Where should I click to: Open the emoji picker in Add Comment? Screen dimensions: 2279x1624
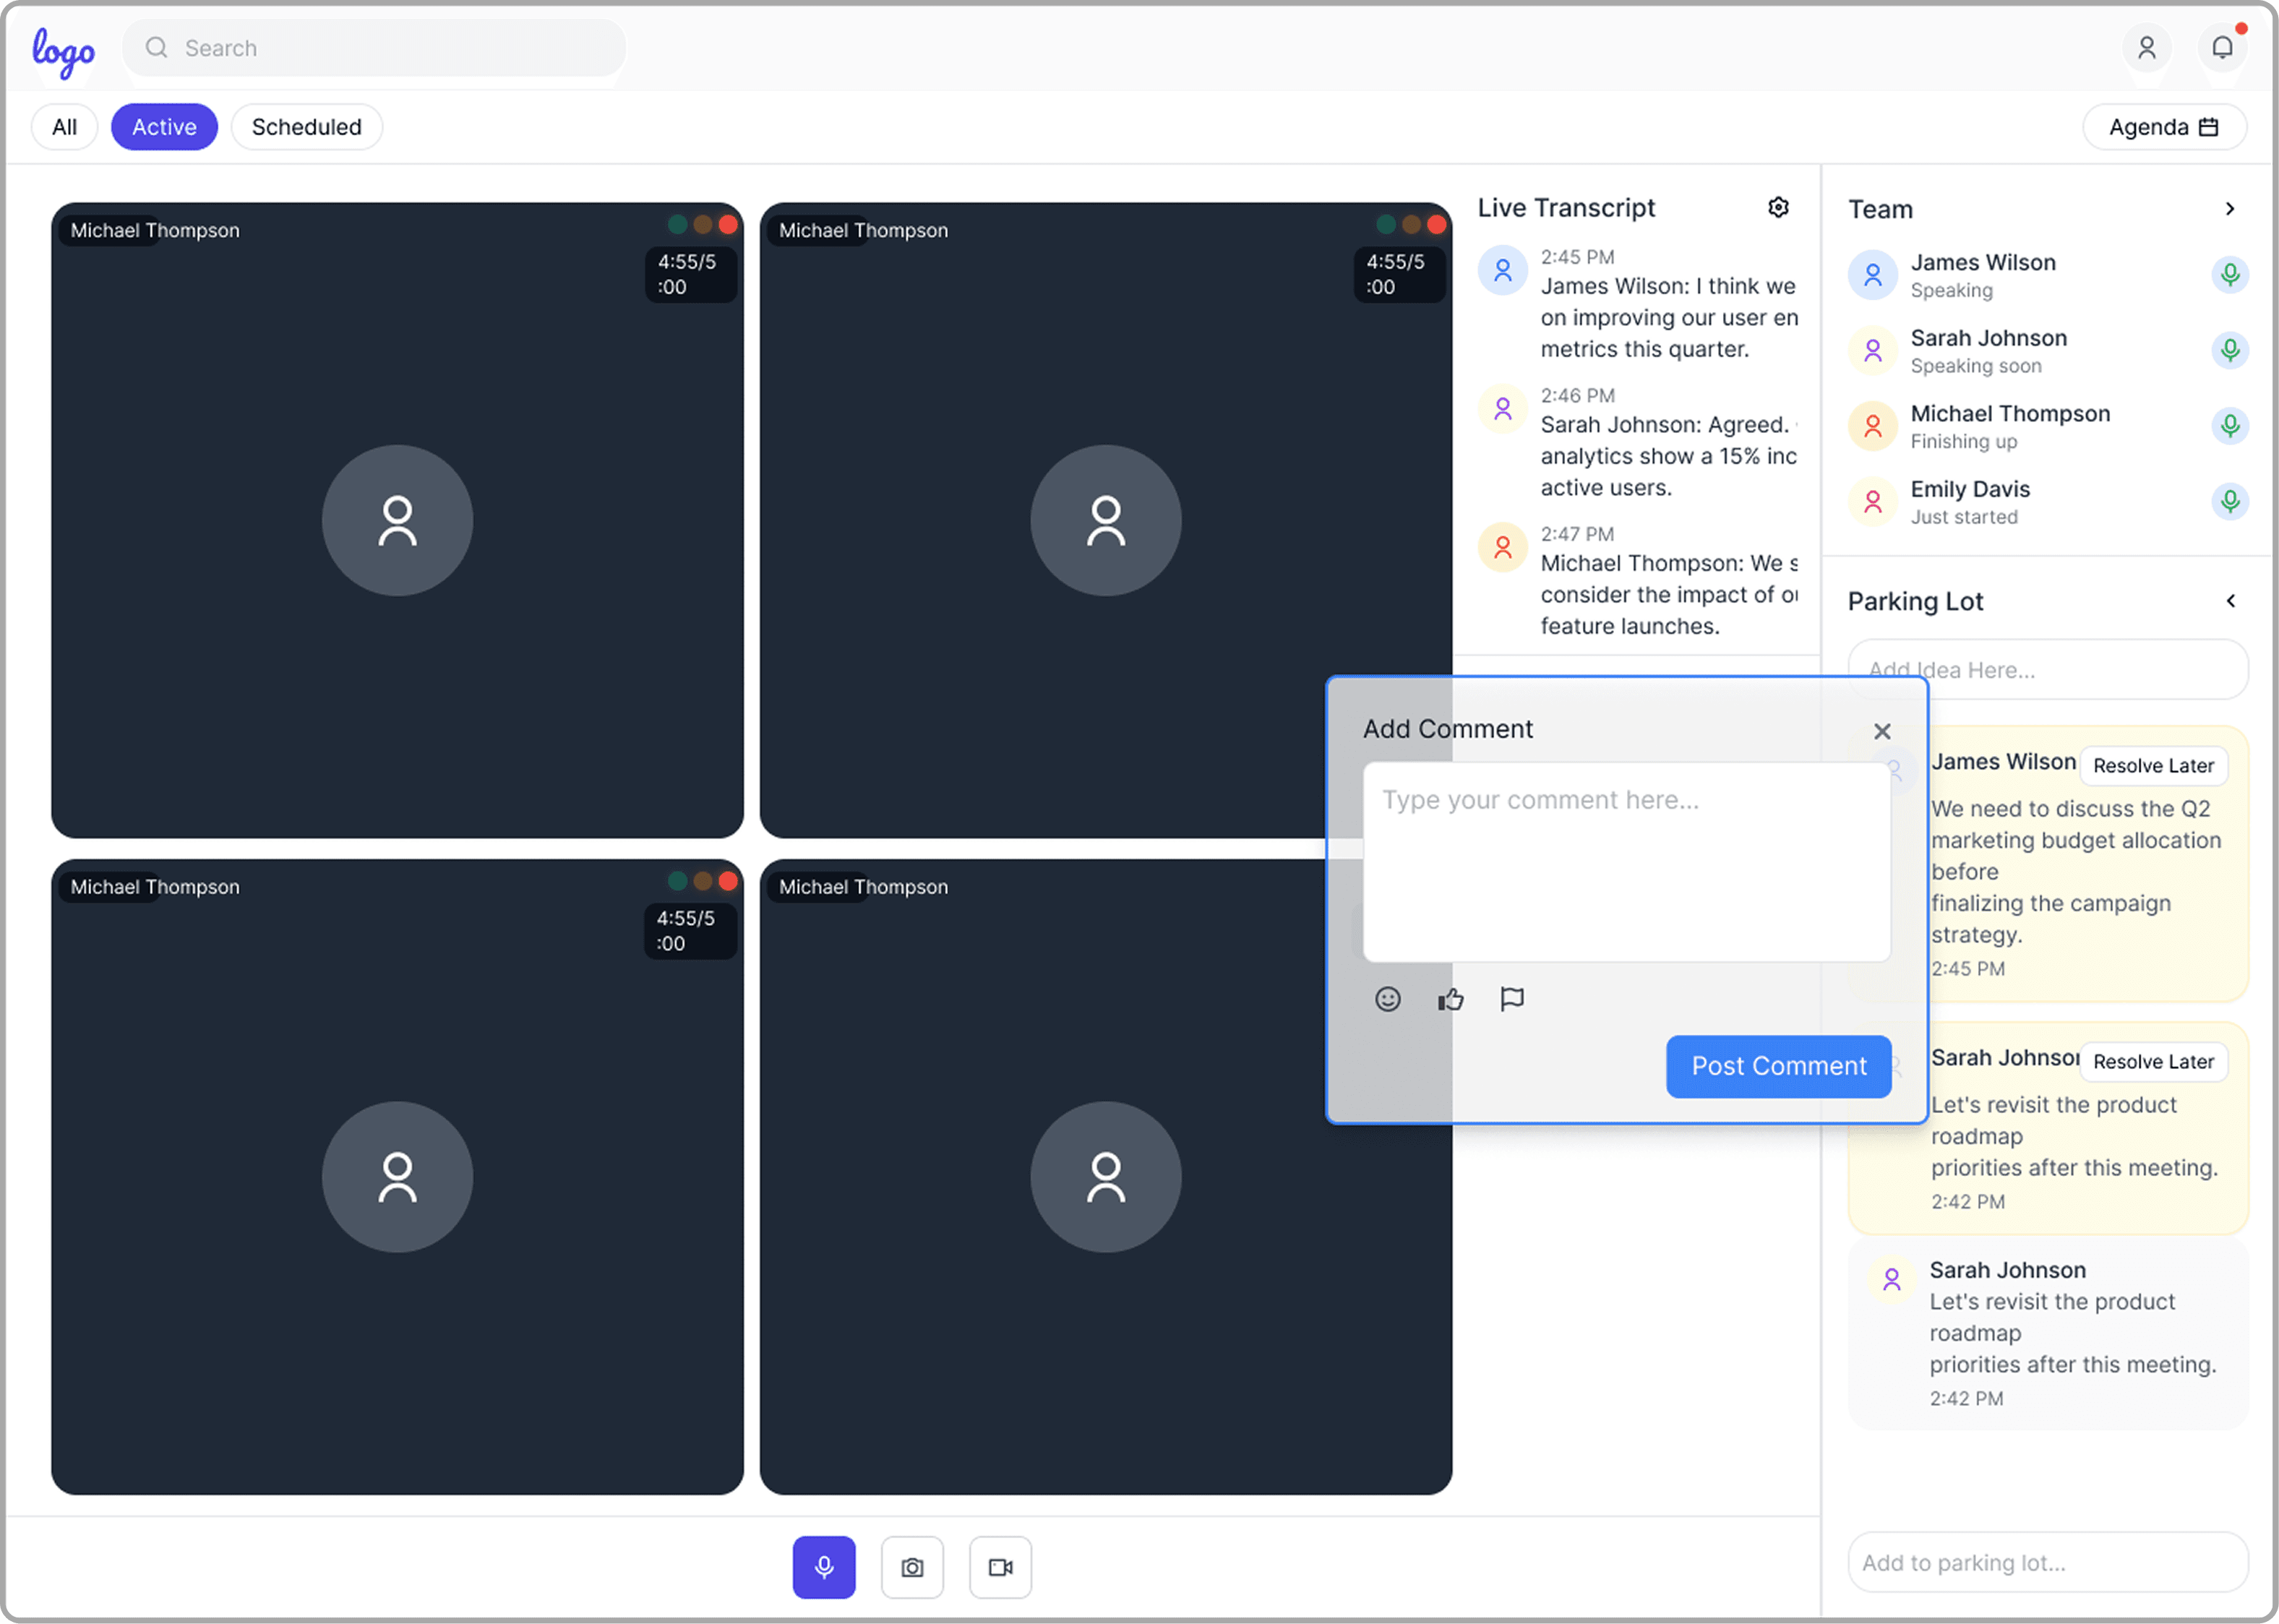click(x=1387, y=999)
